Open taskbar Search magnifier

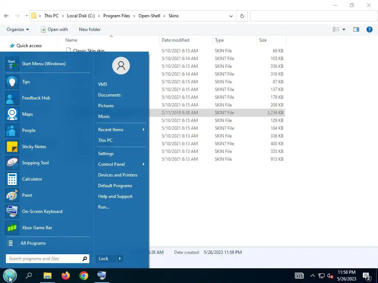tap(29, 275)
